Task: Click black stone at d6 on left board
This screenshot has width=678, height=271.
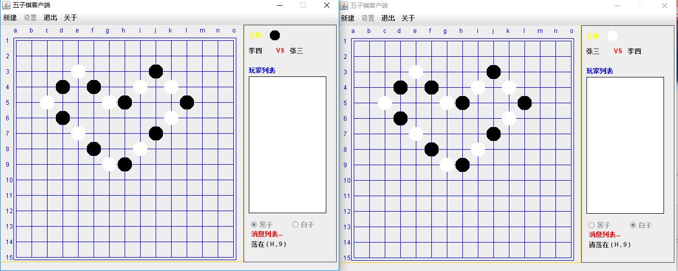Action: point(63,118)
